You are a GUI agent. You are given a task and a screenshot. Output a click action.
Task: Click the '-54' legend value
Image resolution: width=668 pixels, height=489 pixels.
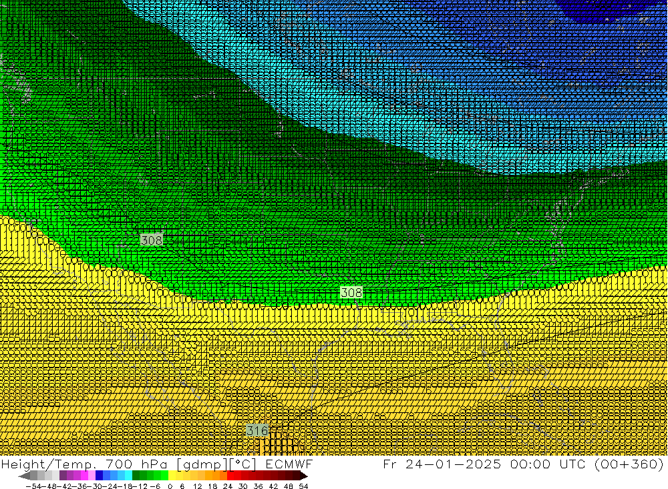33,486
